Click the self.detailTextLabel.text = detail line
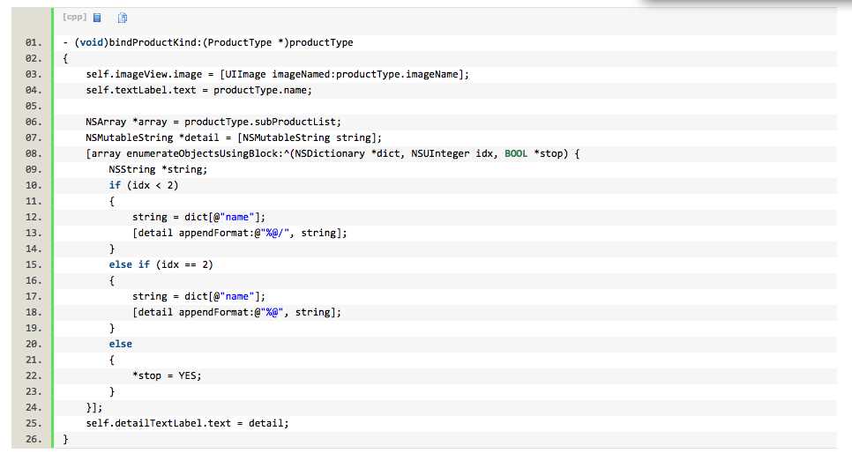Screen dimensions: 852x468 point(188,423)
